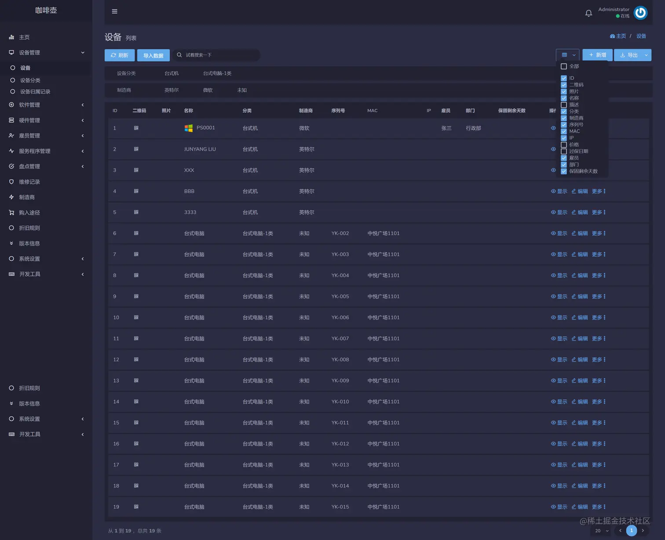The height and width of the screenshot is (540, 665).
Task: Click the 软件管理 disc icon in sidebar
Action: (11, 105)
